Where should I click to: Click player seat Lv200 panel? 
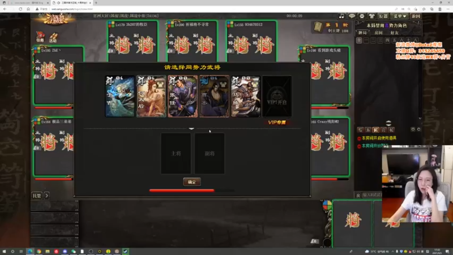[x=192, y=41]
